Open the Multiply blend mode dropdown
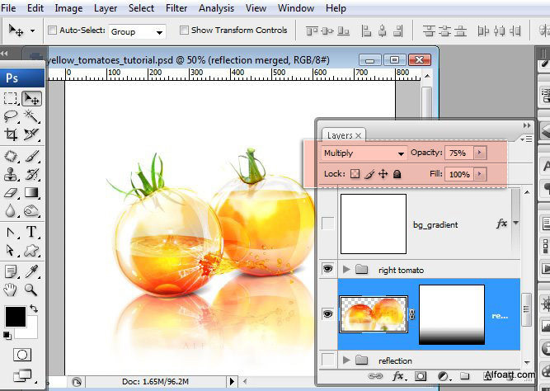Image resolution: width=550 pixels, height=391 pixels. 364,153
